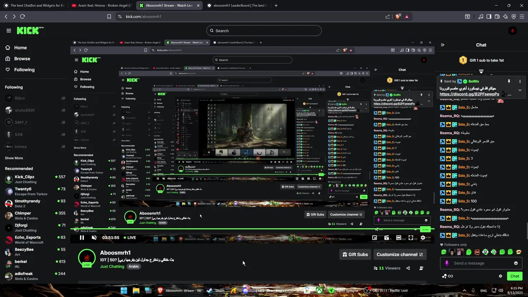Open a new browser tab

(x=276, y=5)
